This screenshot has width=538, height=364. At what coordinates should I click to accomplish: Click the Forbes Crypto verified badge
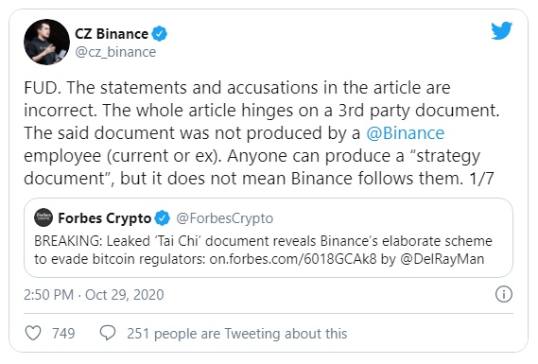[163, 218]
